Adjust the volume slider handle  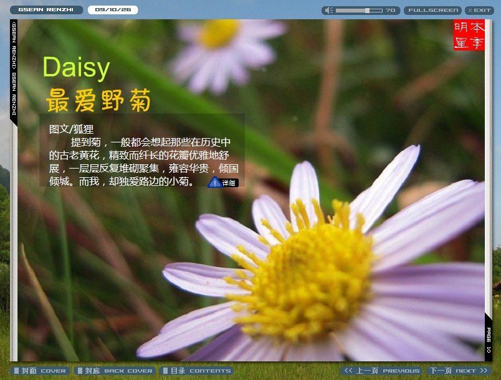click(x=368, y=10)
